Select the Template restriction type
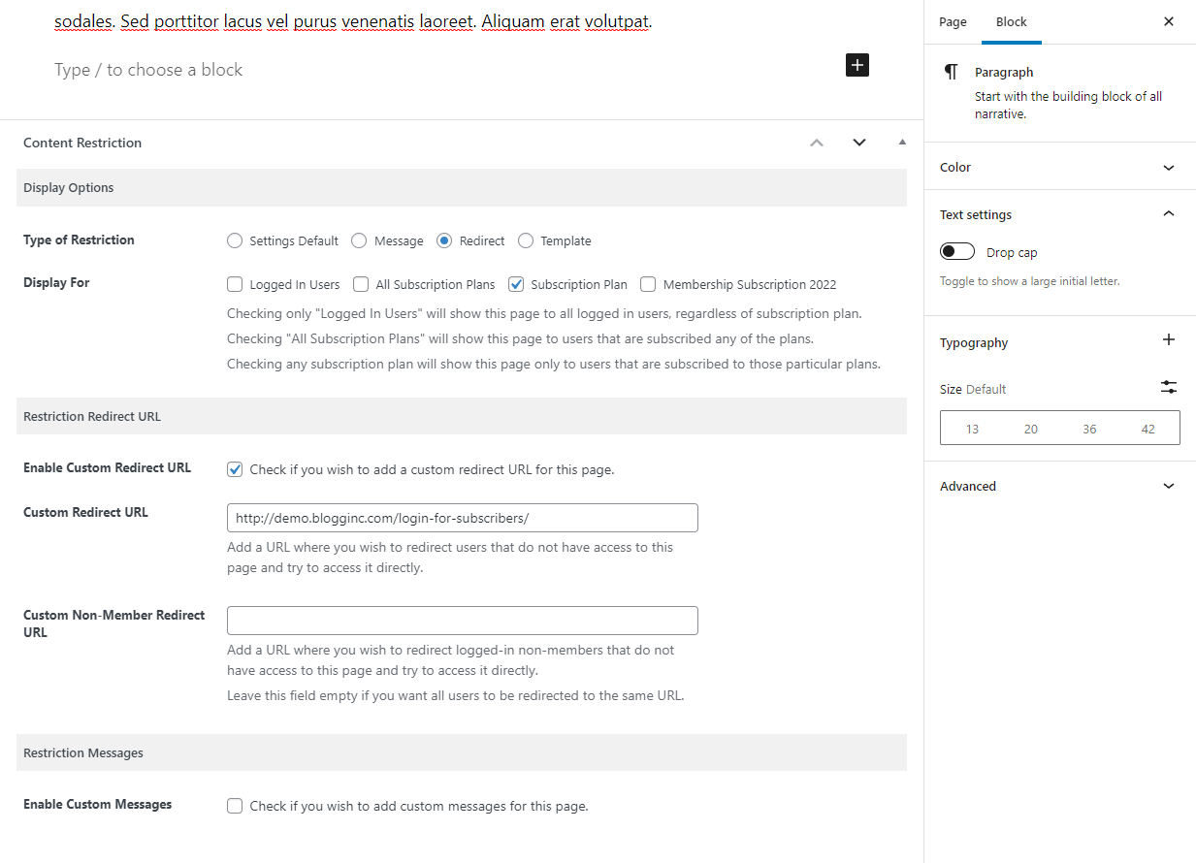The image size is (1196, 863). [526, 240]
